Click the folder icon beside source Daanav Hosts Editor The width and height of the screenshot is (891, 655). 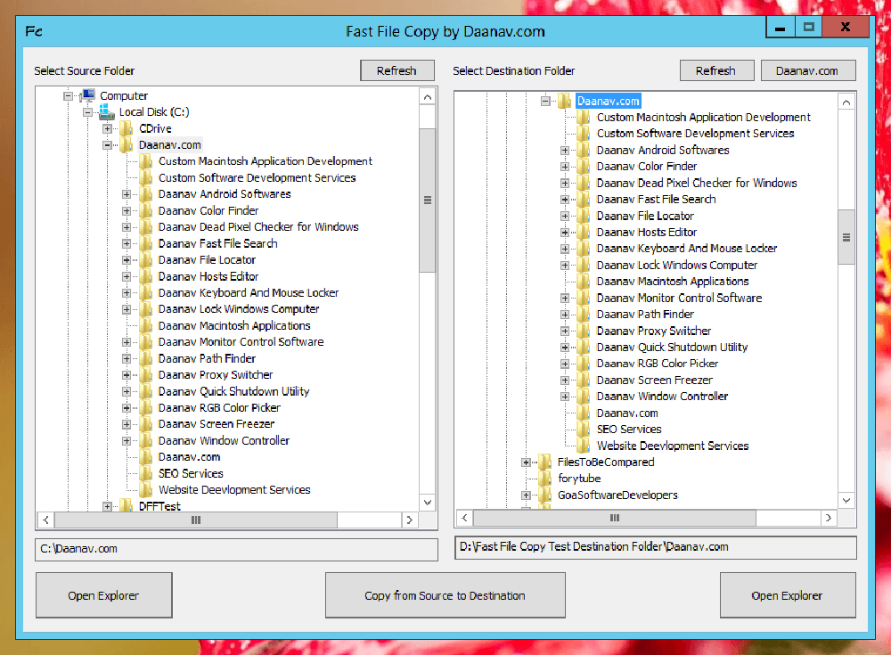click(145, 276)
